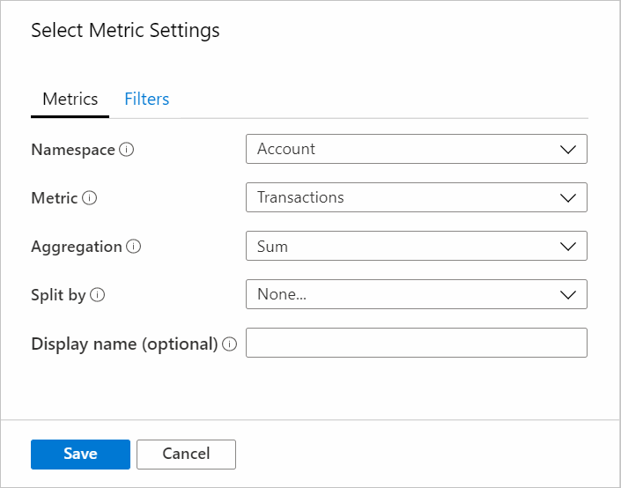
Task: Click the chevron arrow on Metric dropdown
Action: click(x=567, y=198)
